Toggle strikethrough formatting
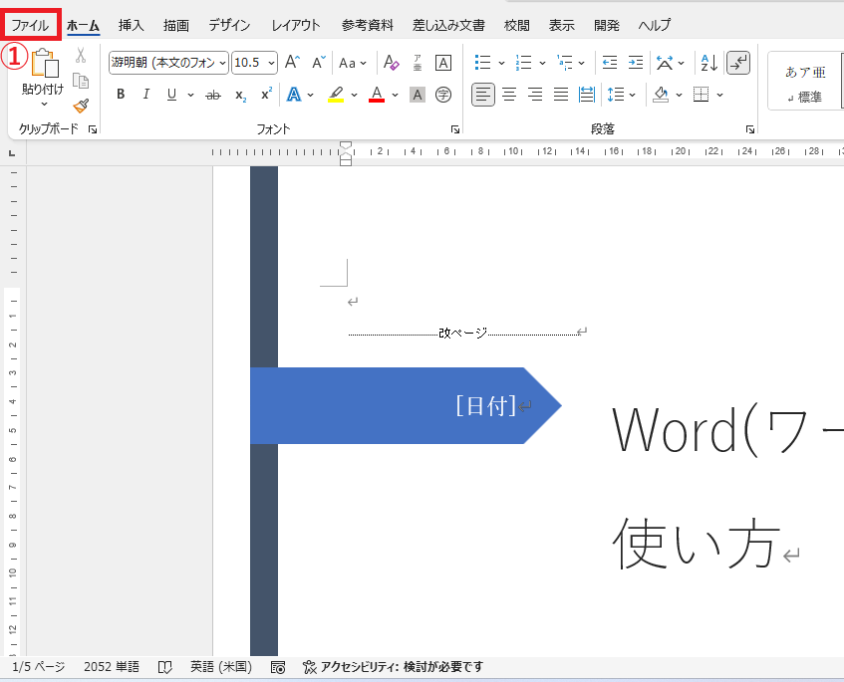 pos(213,96)
